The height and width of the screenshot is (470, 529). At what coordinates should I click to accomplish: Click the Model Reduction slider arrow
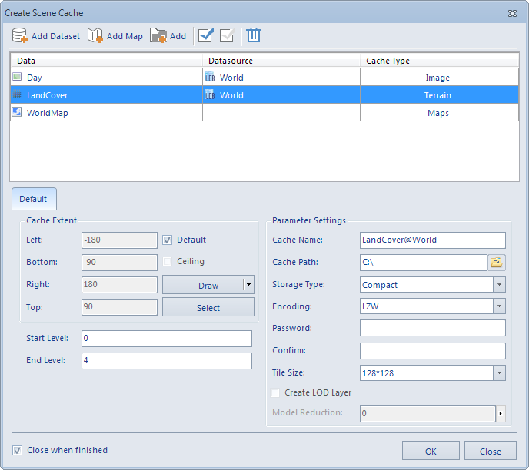[x=501, y=414]
